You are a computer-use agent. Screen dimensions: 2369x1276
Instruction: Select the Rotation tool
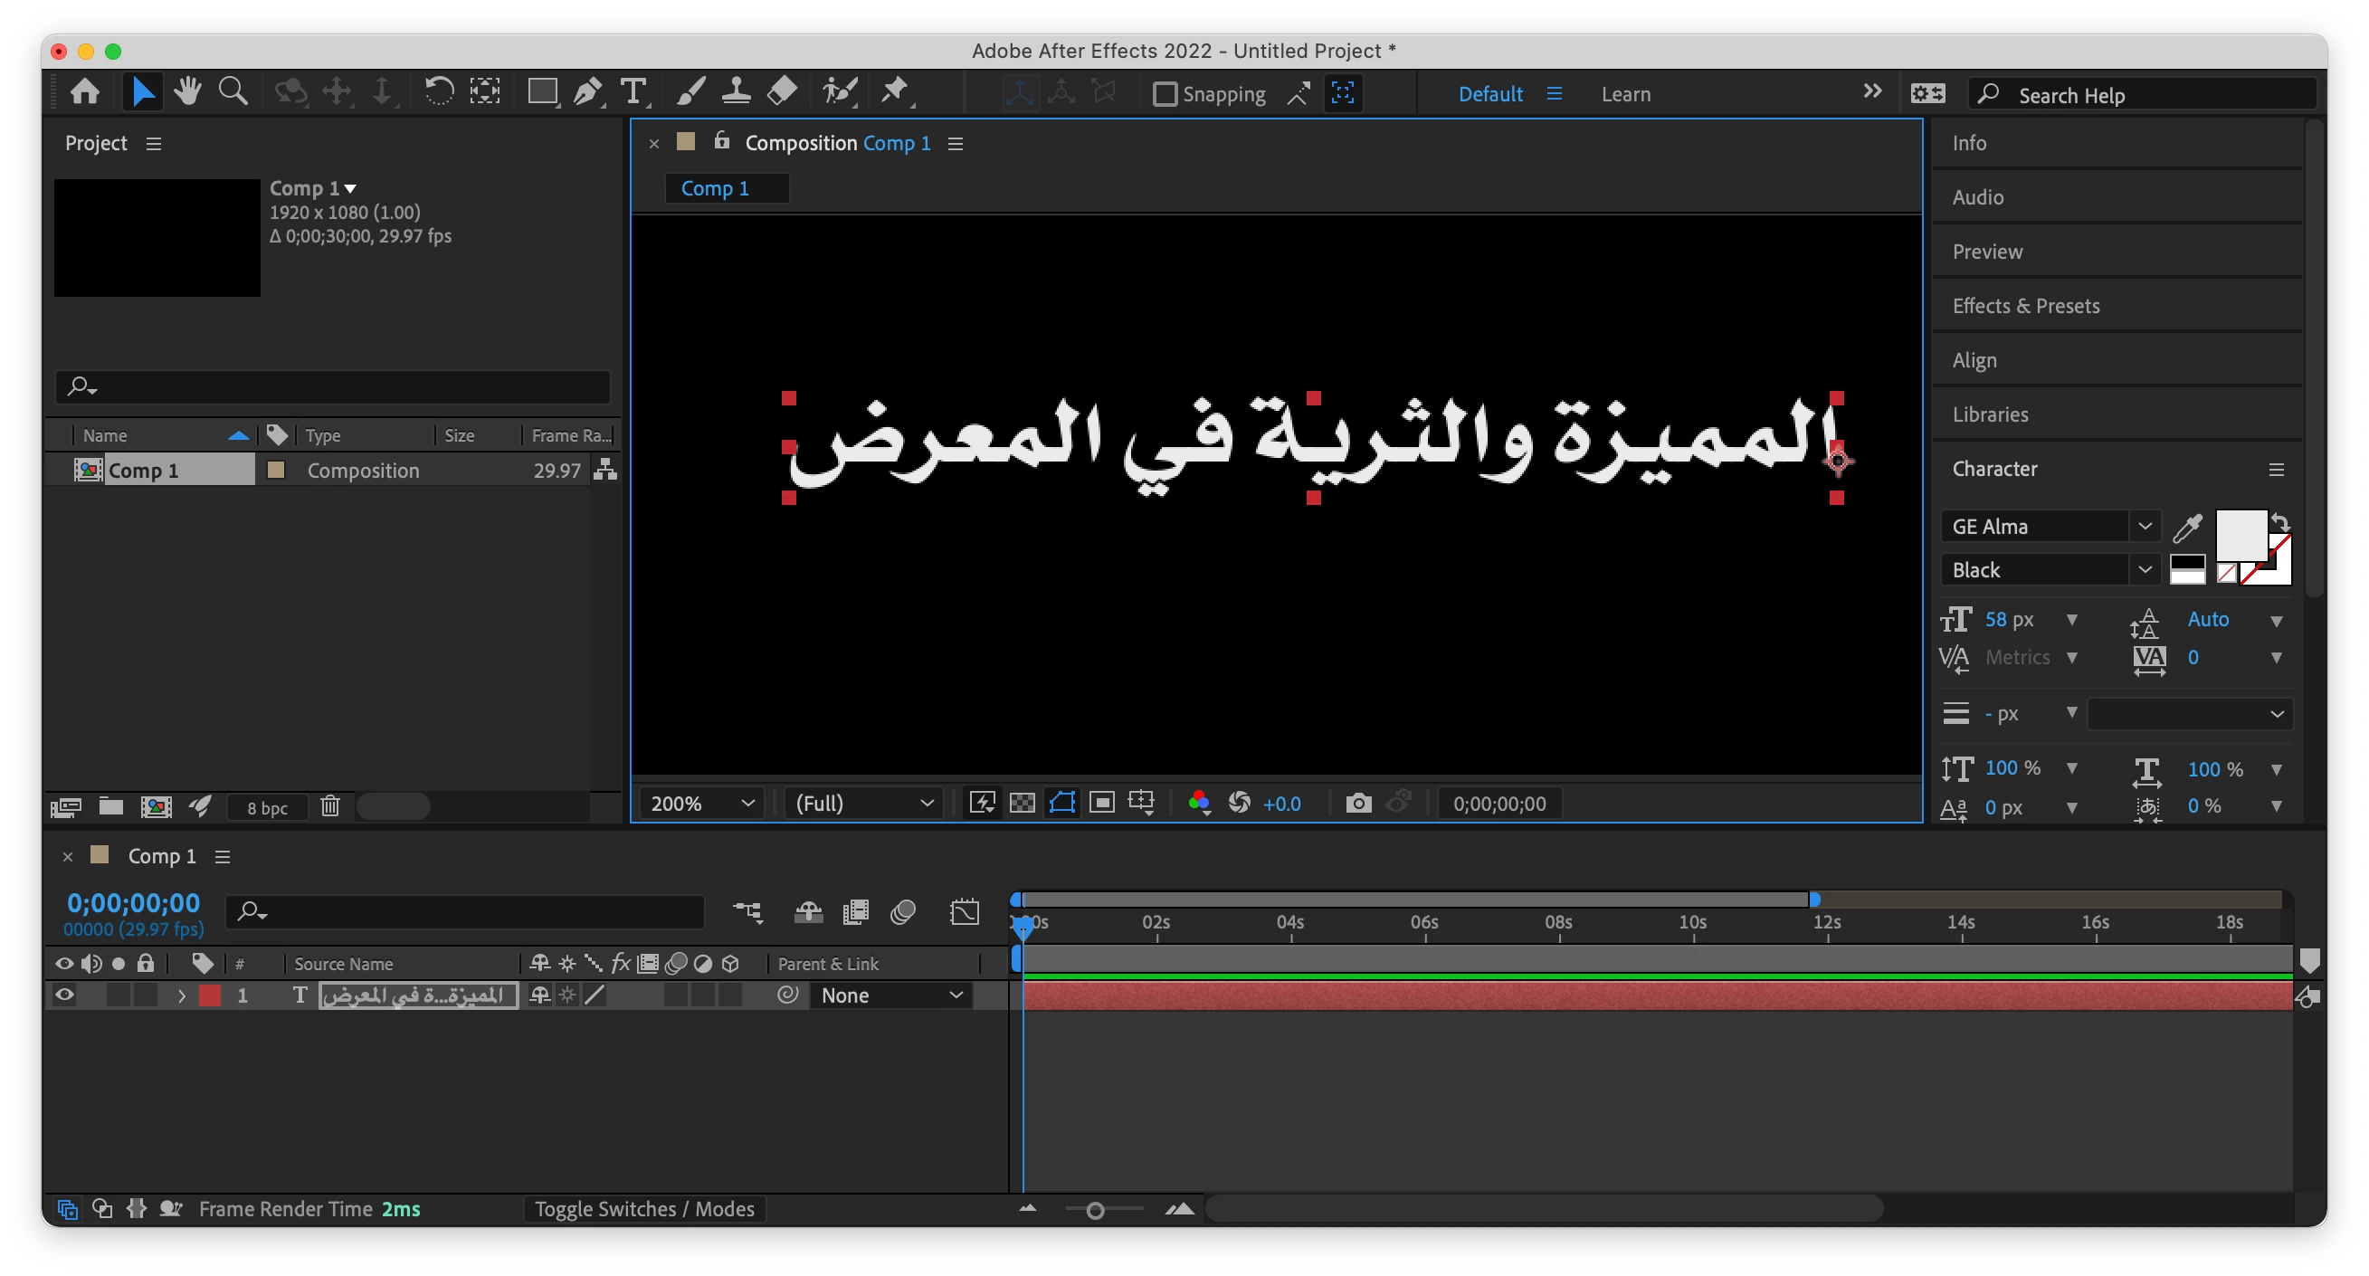pos(439,92)
